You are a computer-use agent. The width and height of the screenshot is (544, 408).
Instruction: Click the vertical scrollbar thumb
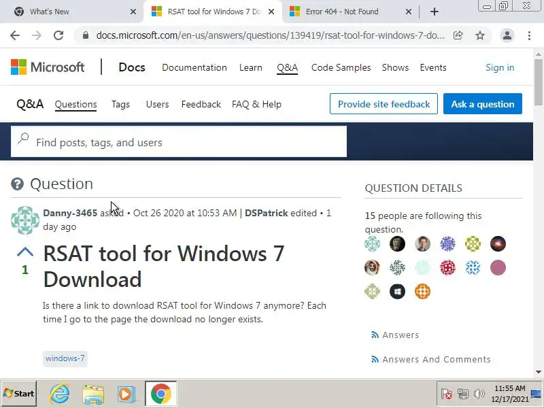[538, 82]
